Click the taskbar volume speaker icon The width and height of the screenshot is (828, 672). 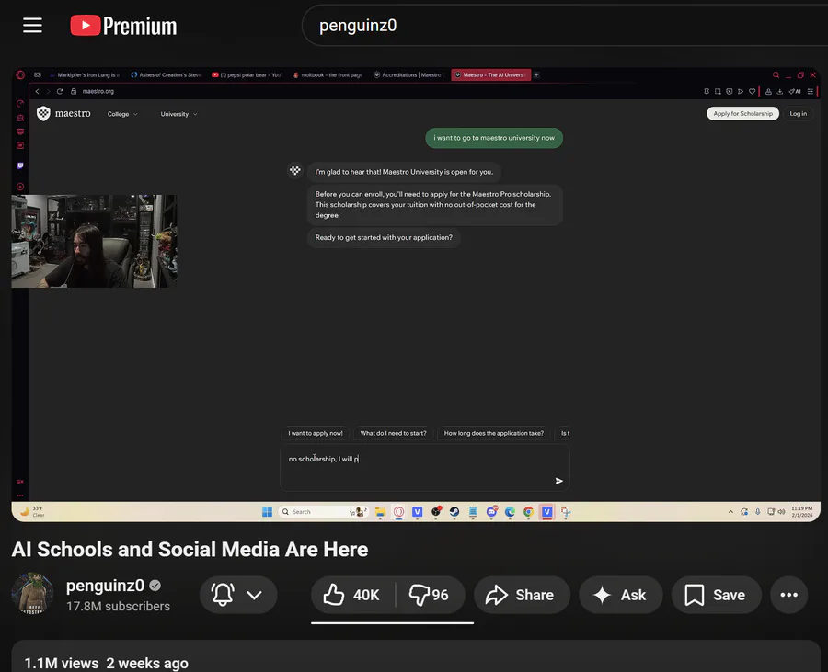[781, 512]
